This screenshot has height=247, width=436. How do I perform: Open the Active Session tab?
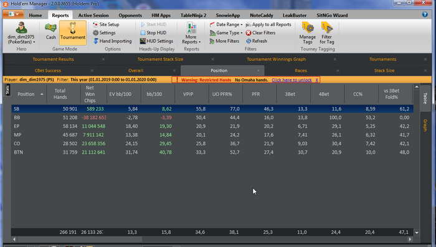[93, 16]
